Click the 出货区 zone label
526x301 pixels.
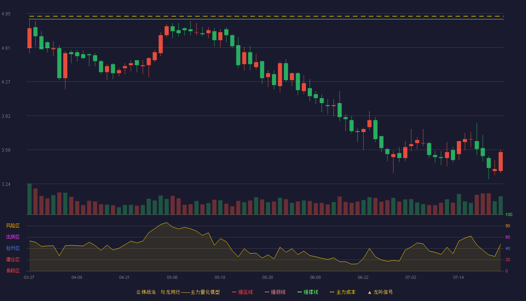click(13, 237)
